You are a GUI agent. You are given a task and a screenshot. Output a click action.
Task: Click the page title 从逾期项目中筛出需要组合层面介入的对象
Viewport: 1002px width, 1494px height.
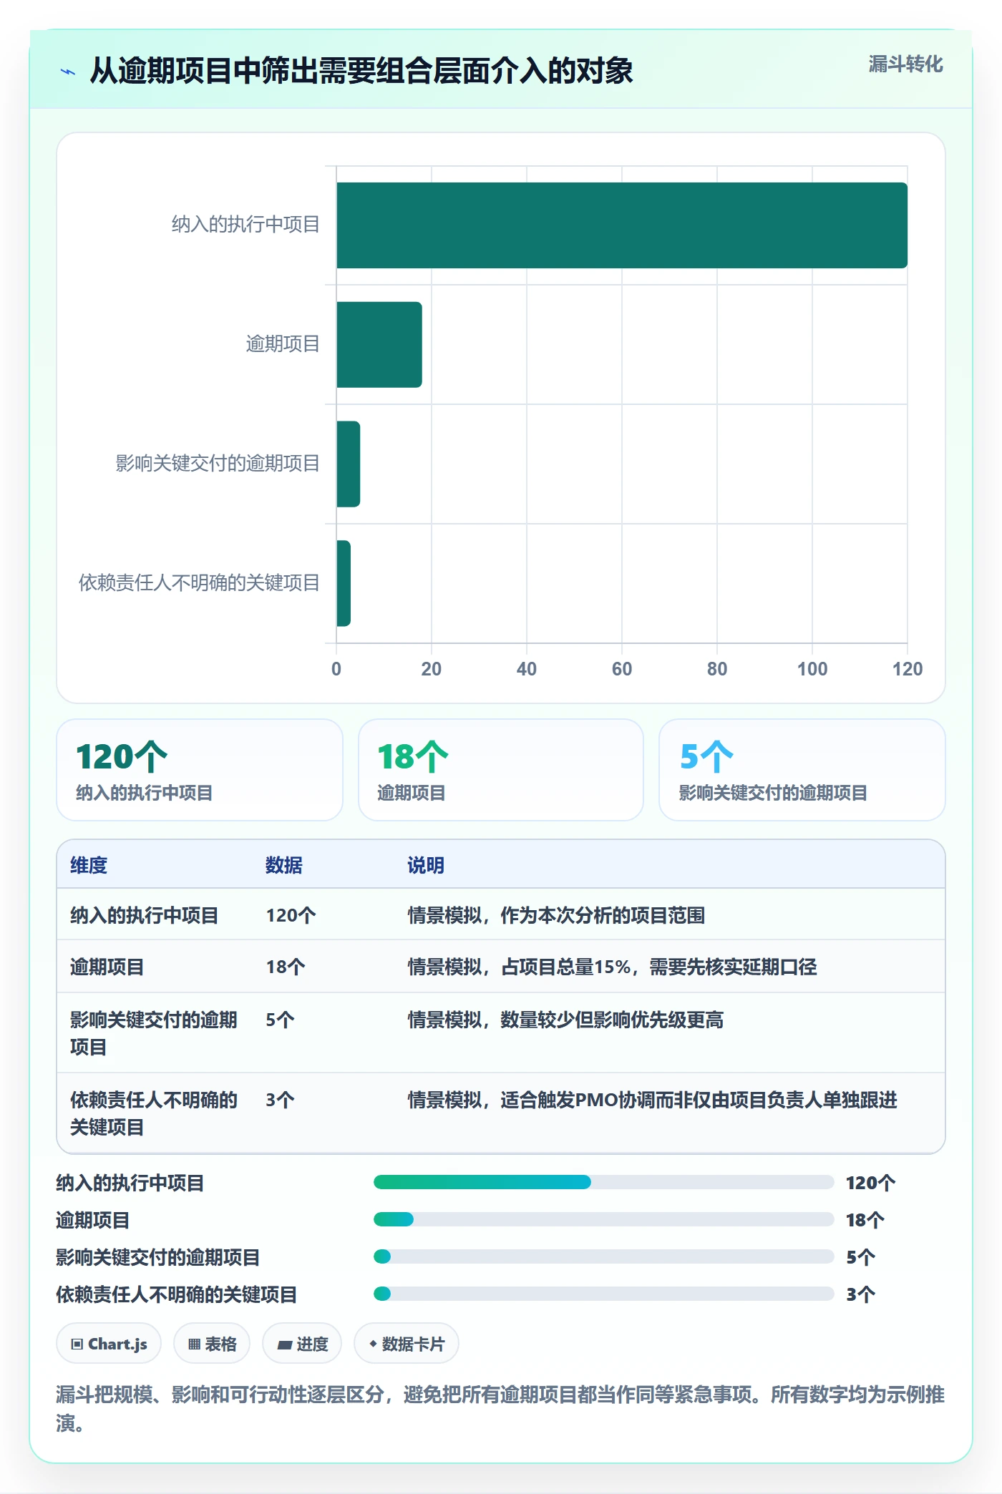(x=361, y=71)
